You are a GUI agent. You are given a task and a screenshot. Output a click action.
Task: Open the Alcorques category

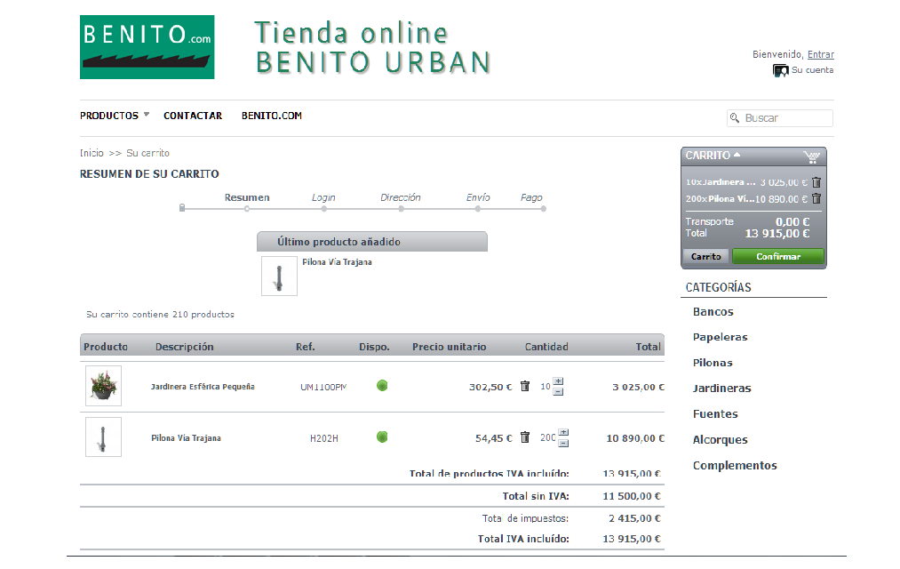pos(721,440)
